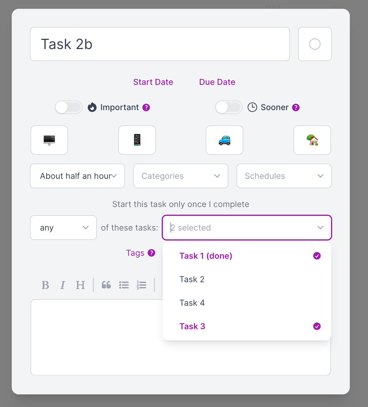The image size is (368, 407).
Task: Insert a bulleted list
Action: [124, 285]
